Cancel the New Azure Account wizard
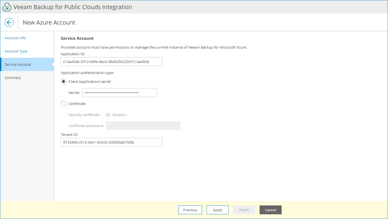Image resolution: width=388 pixels, height=219 pixels. coord(270,210)
